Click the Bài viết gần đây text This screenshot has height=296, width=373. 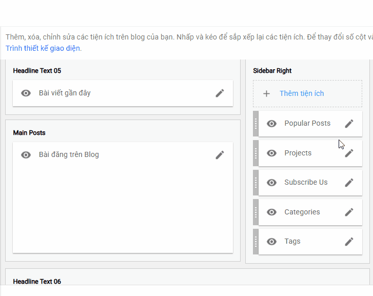click(65, 93)
